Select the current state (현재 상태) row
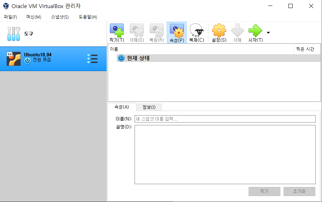The width and height of the screenshot is (322, 202). pyautogui.click(x=219, y=58)
